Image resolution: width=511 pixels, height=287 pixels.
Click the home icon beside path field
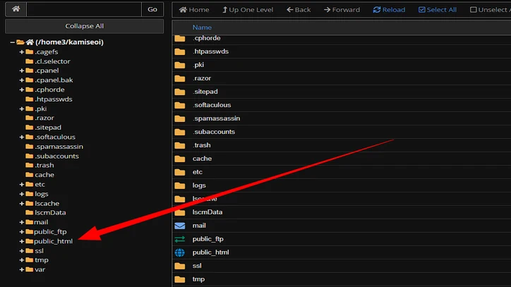tap(16, 10)
